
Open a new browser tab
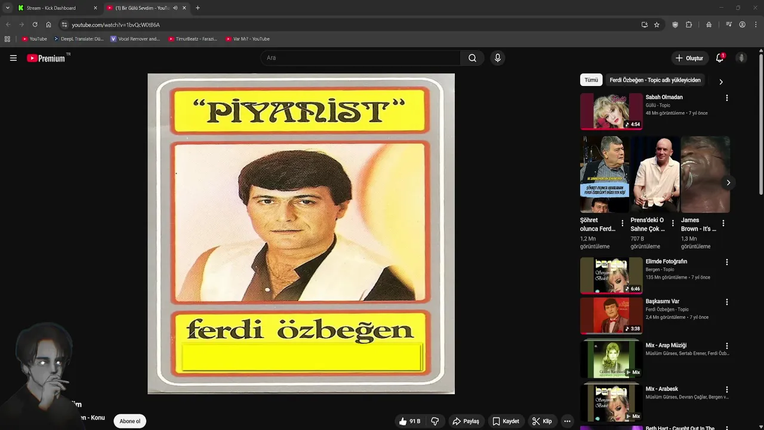(198, 8)
